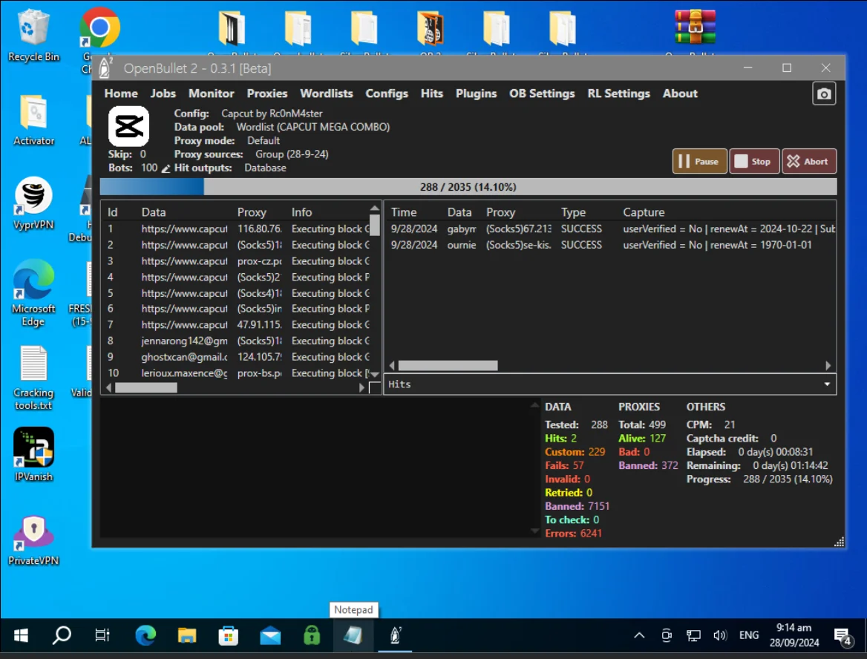Select the hit row for ournie

(610, 245)
